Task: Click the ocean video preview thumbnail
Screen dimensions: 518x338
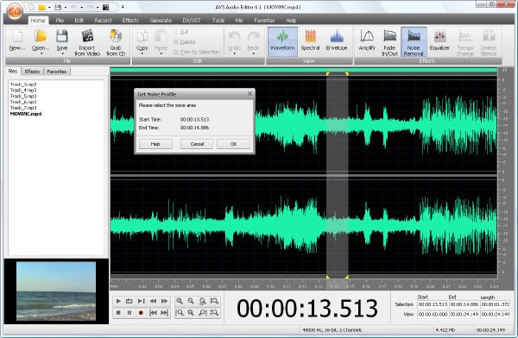Action: (56, 291)
